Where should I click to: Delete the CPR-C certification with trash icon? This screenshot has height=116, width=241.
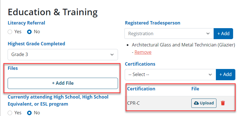pyautogui.click(x=223, y=103)
